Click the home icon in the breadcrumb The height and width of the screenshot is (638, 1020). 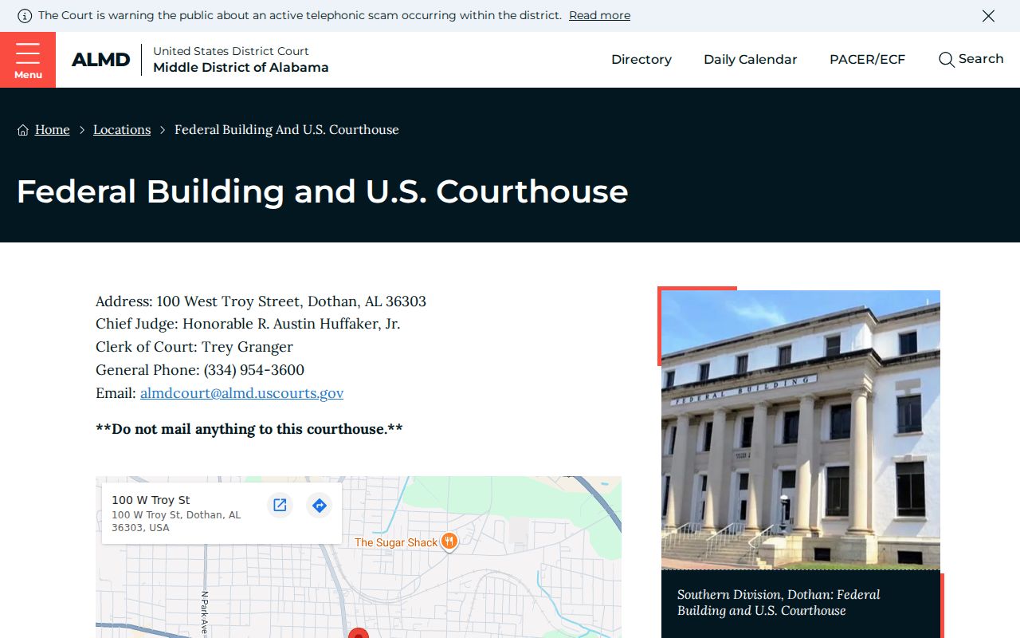[x=23, y=130]
